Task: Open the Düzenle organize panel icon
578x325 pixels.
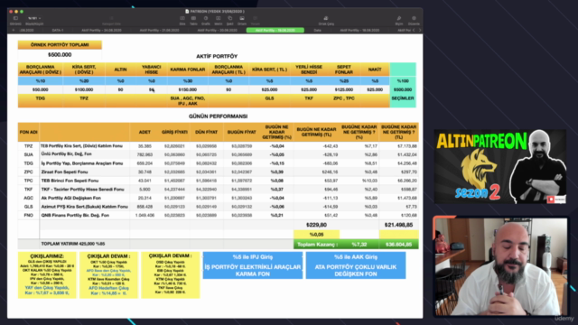Action: tap(414, 18)
